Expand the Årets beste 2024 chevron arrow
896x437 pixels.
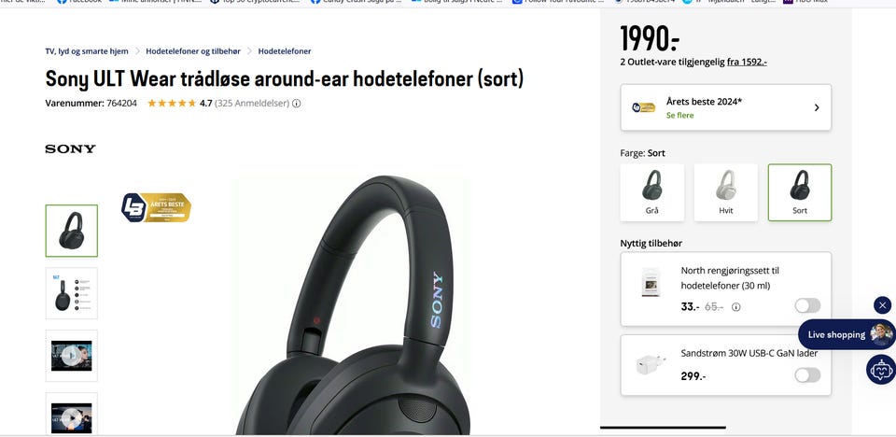(817, 107)
